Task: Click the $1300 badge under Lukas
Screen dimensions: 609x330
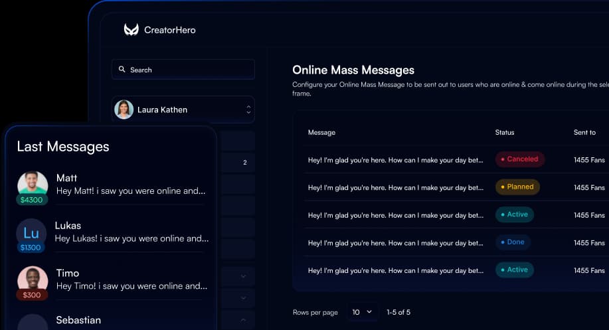Action: click(31, 248)
